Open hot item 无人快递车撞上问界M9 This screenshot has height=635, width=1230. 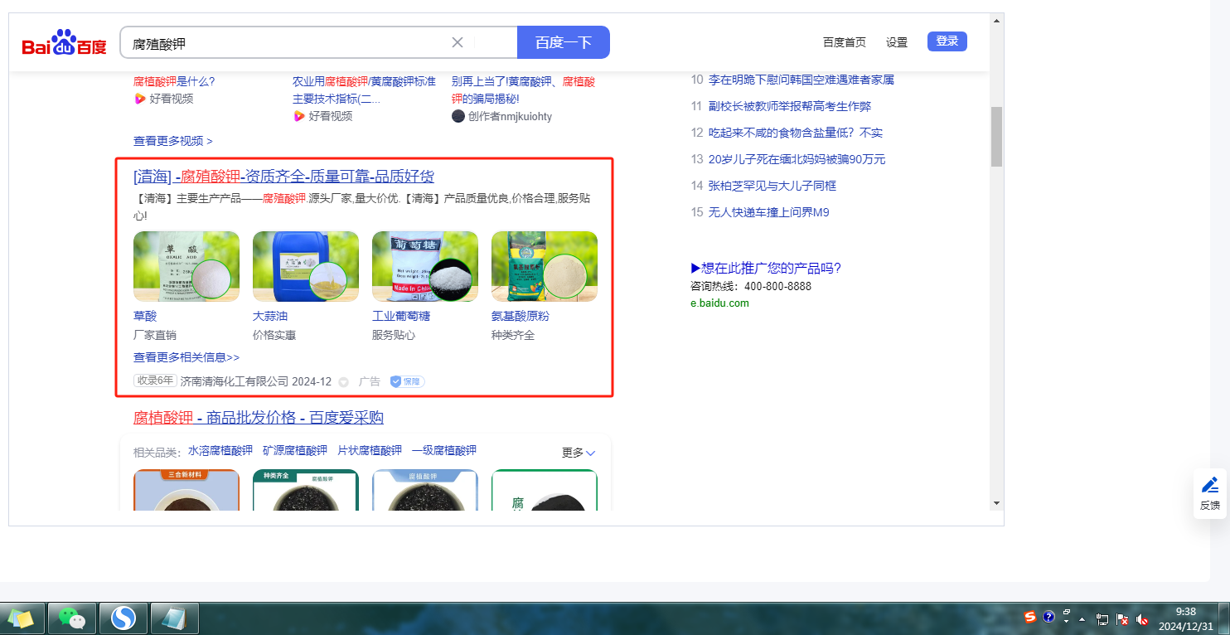tap(769, 212)
